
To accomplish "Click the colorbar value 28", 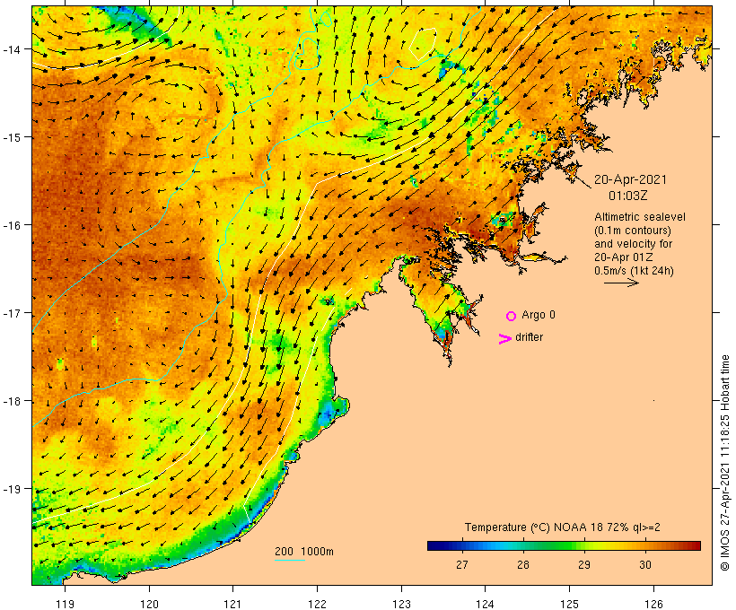I will (523, 564).
